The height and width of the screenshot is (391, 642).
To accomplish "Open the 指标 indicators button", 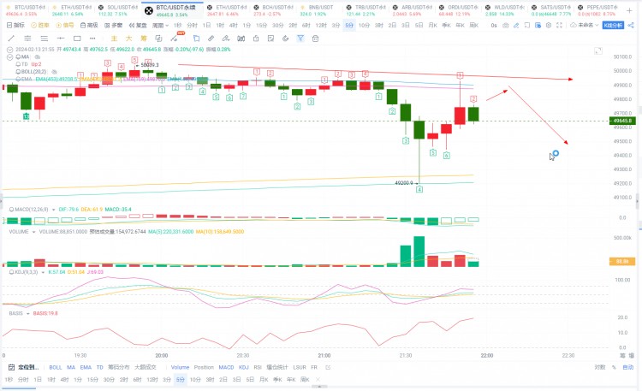I will pos(16,26).
